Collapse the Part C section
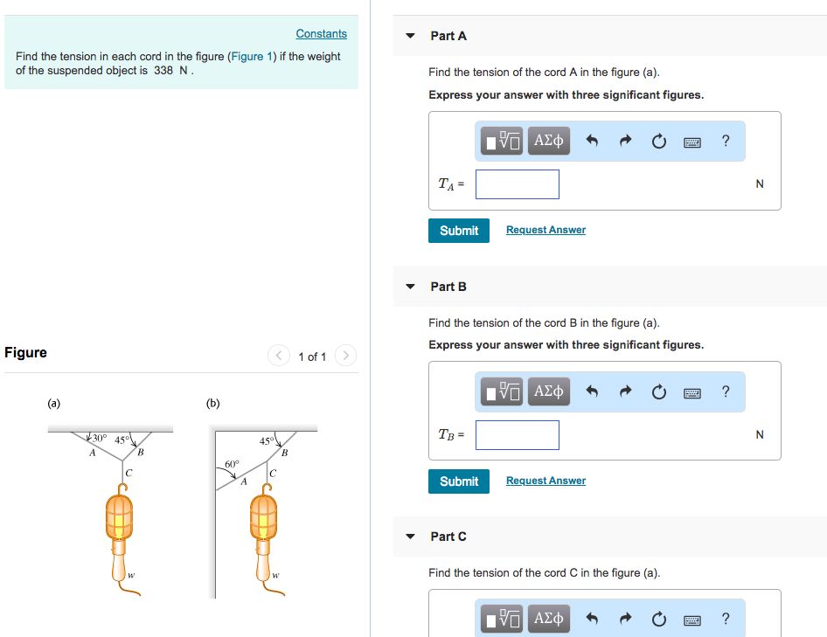This screenshot has width=827, height=637. click(410, 537)
